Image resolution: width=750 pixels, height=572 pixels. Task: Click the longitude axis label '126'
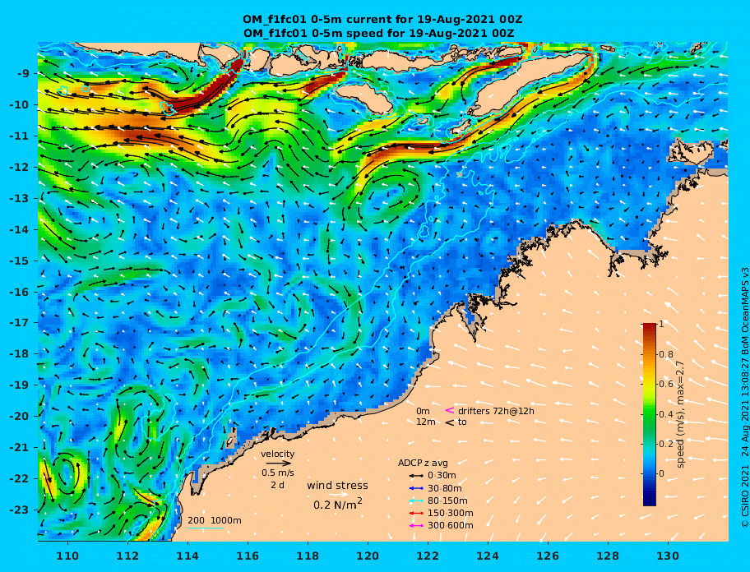548,556
